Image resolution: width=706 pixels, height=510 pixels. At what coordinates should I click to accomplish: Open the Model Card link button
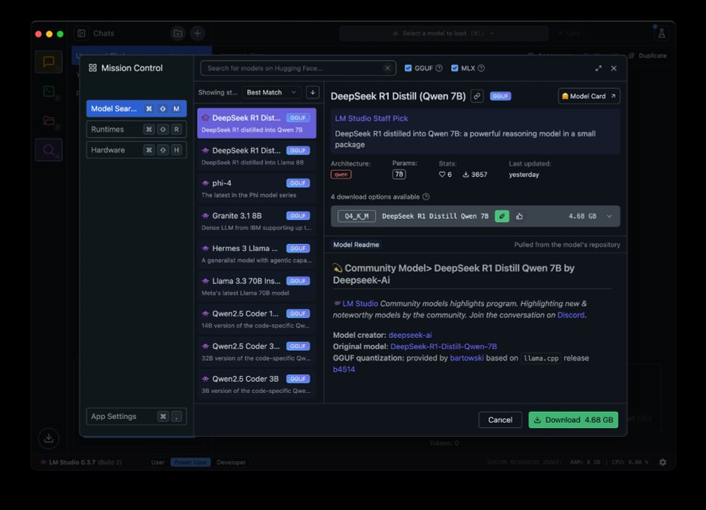coord(589,96)
